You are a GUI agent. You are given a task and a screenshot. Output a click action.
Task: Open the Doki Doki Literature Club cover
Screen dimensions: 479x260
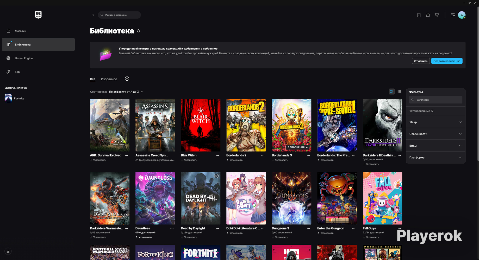[246, 198]
